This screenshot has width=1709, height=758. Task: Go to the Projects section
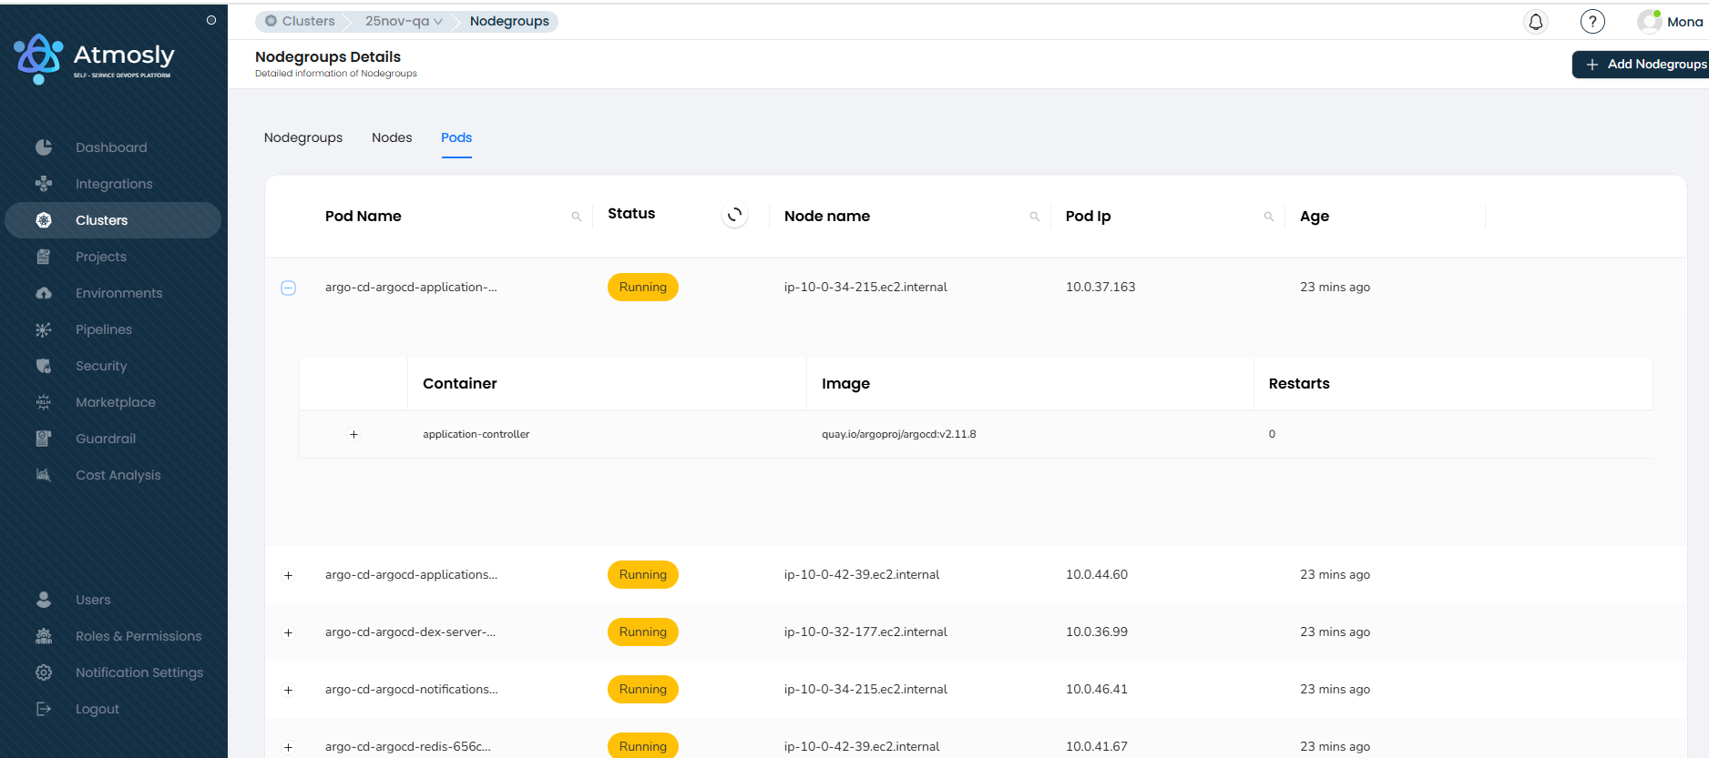(101, 257)
